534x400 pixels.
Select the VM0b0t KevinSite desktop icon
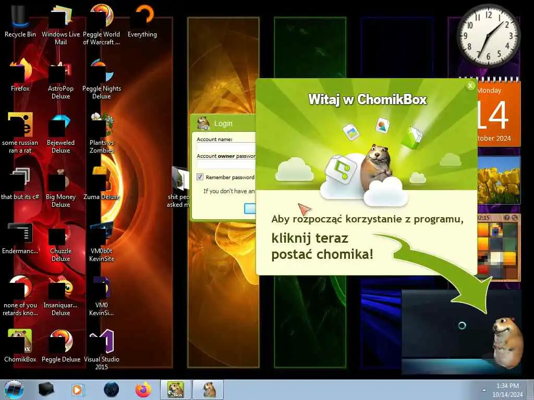(102, 242)
